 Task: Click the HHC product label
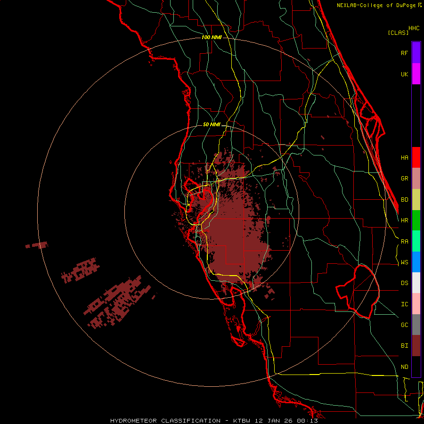point(414,28)
